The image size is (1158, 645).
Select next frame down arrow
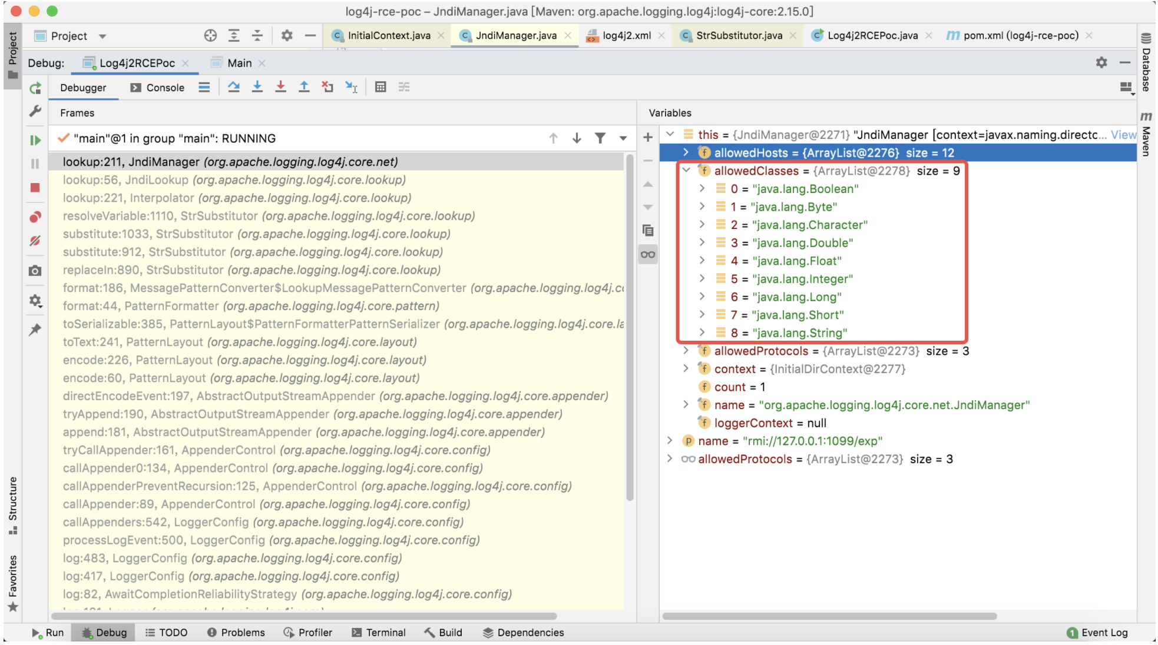pyautogui.click(x=577, y=138)
